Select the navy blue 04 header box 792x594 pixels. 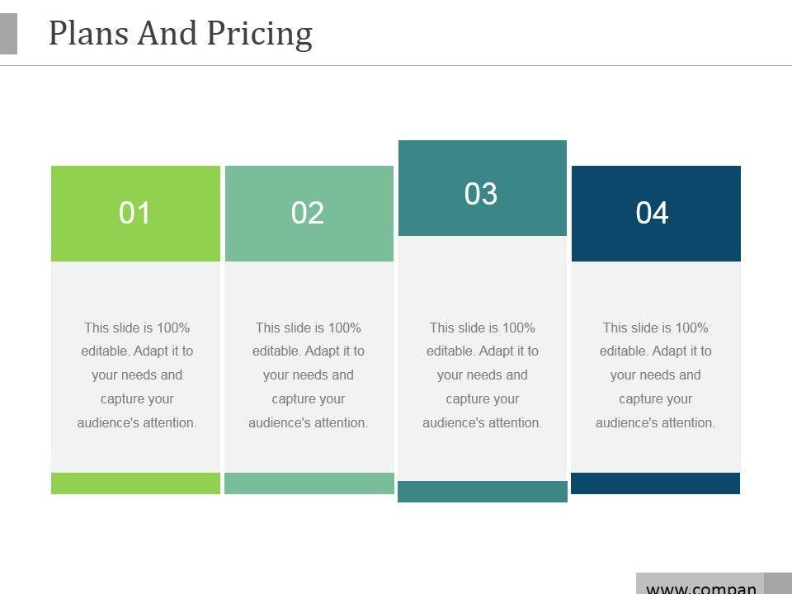(x=655, y=213)
